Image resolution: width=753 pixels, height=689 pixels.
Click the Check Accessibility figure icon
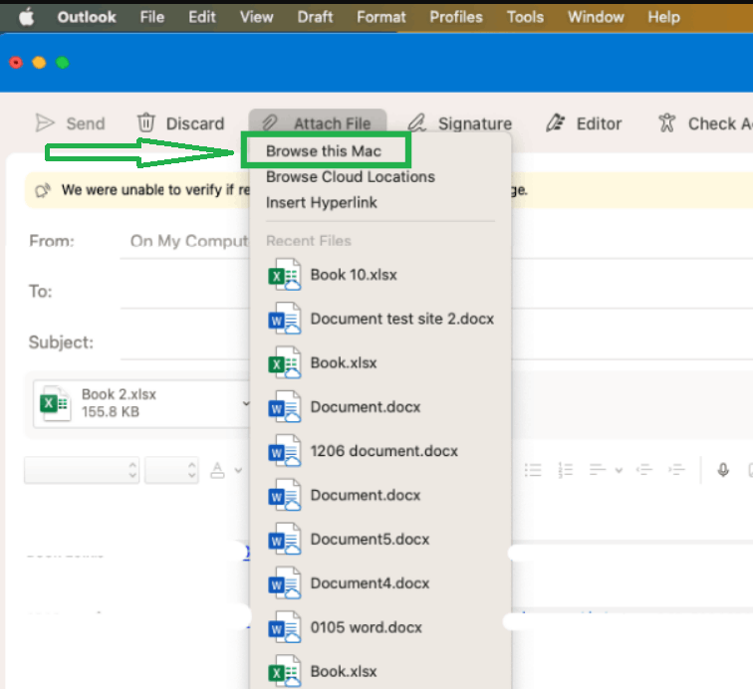(x=666, y=122)
